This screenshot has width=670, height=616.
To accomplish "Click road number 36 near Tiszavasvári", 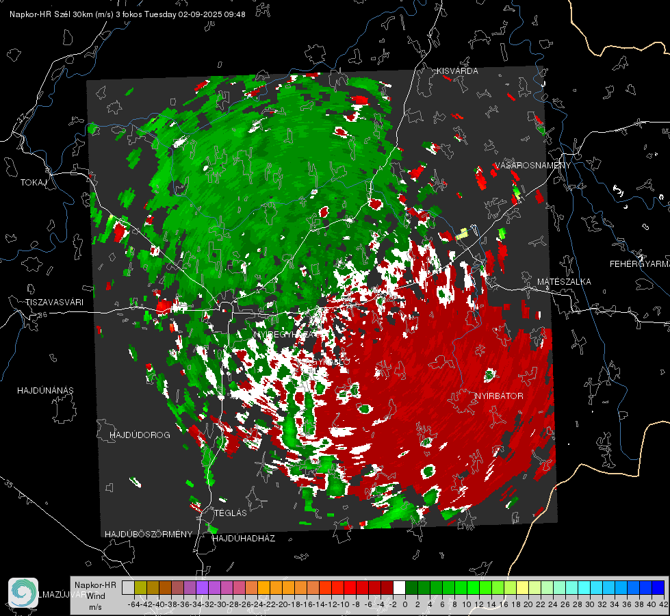I will (x=42, y=315).
